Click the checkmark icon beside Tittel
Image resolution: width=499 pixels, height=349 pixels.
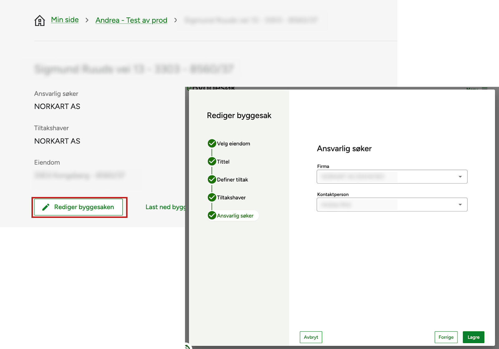click(x=212, y=161)
